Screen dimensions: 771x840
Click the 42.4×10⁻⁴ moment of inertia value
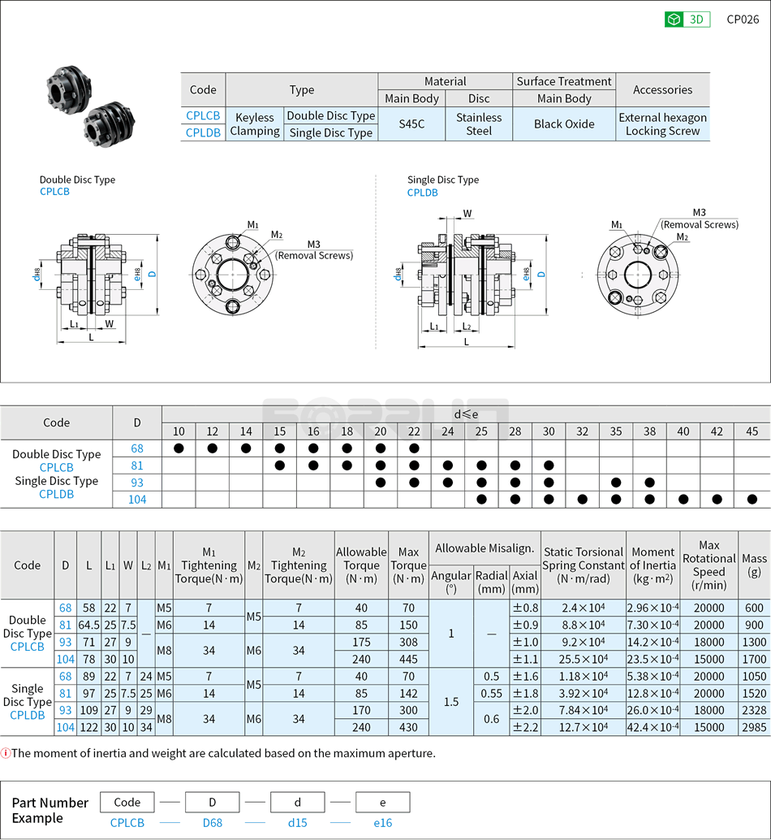point(653,728)
